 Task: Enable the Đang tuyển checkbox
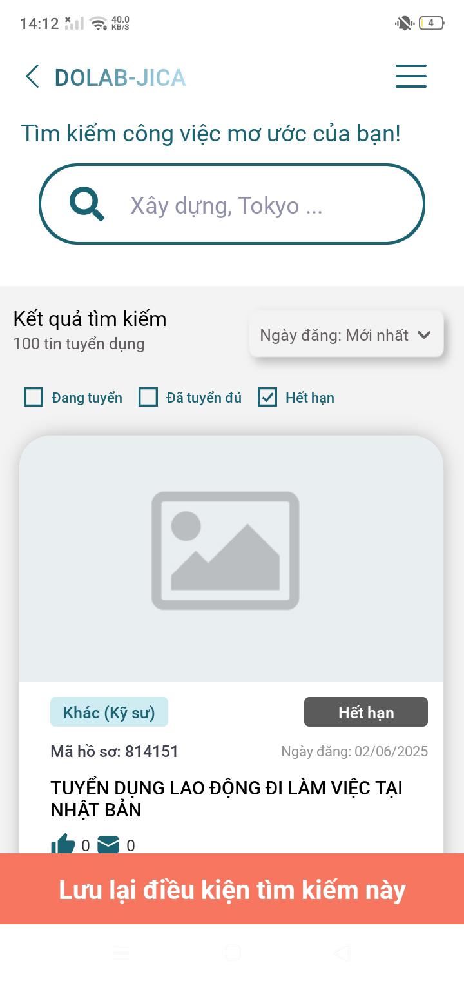pos(34,397)
